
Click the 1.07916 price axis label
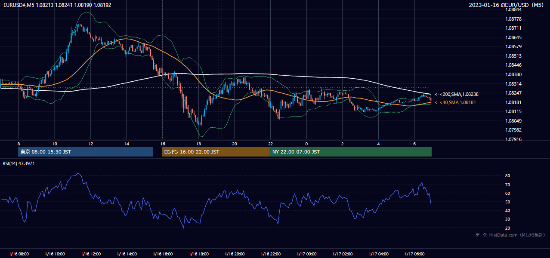513,139
